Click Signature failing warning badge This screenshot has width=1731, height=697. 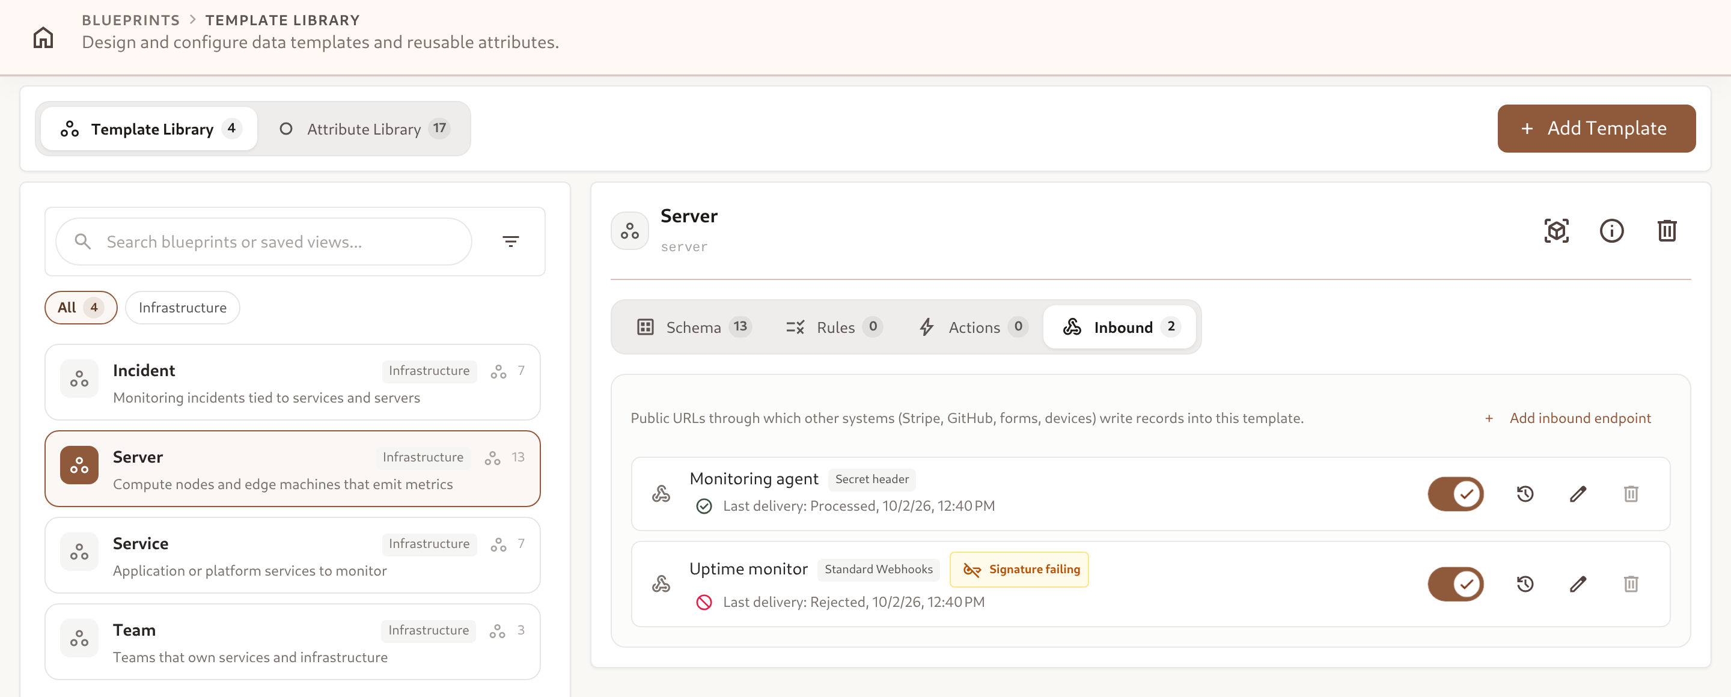coord(1019,570)
